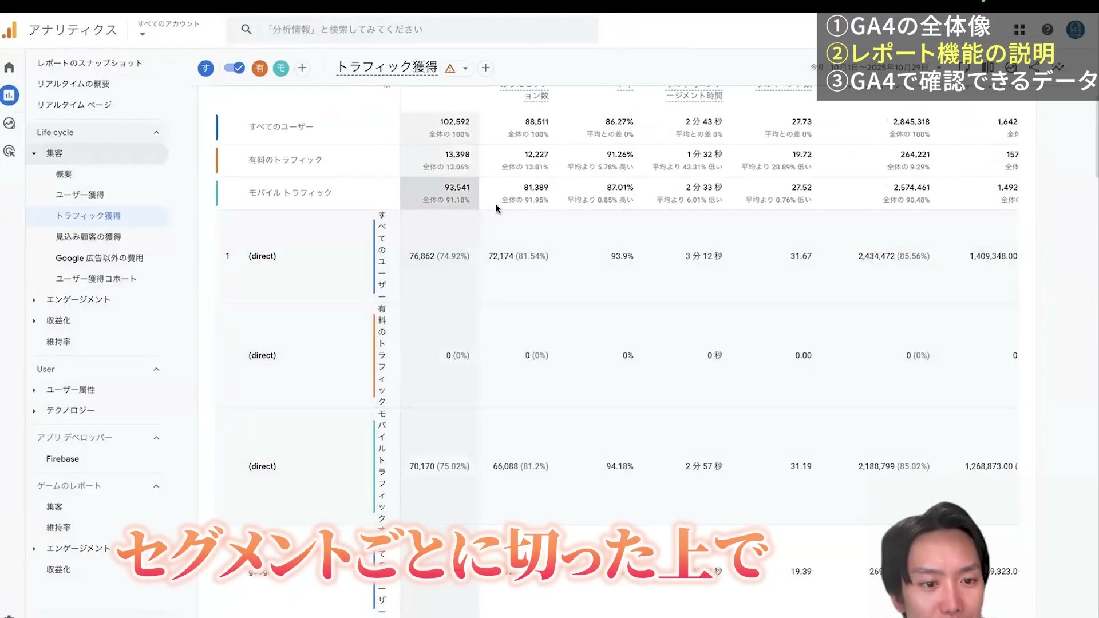The height and width of the screenshot is (618, 1099).
Task: Expand the 収益化 item under Life cycle
Action: coord(34,321)
